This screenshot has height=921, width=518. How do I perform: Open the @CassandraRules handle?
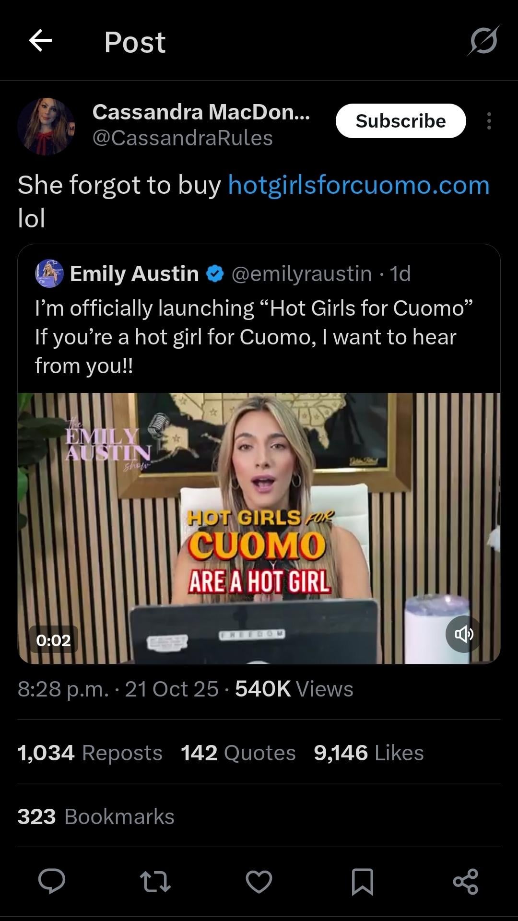tap(182, 138)
